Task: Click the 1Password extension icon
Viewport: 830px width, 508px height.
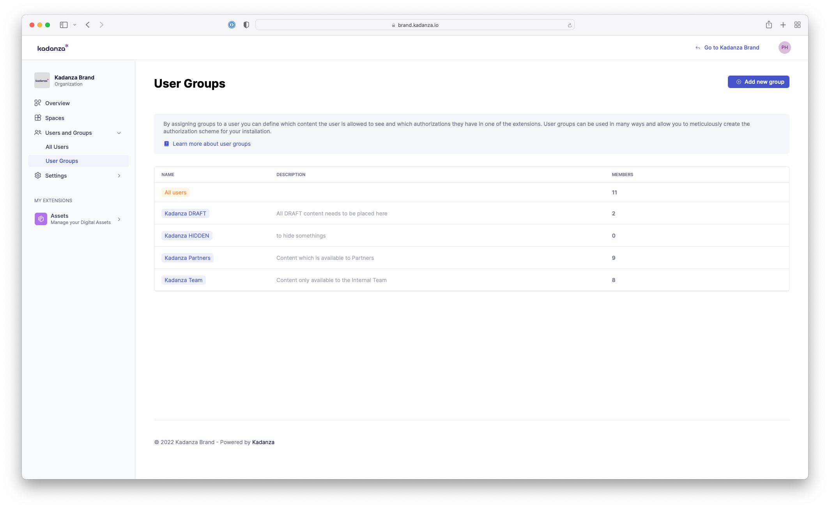Action: (x=232, y=25)
